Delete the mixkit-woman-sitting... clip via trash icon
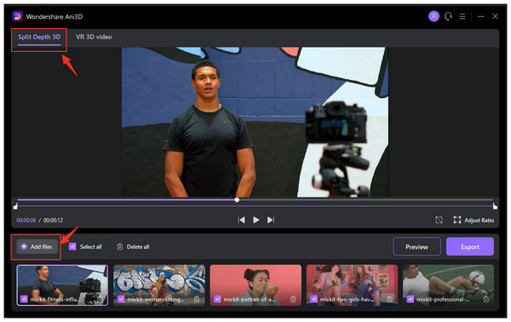 point(197,299)
